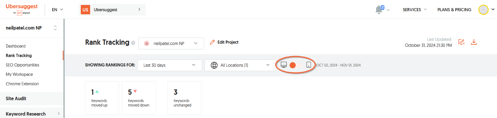Go to SEO Opportunities in sidebar

click(22, 65)
